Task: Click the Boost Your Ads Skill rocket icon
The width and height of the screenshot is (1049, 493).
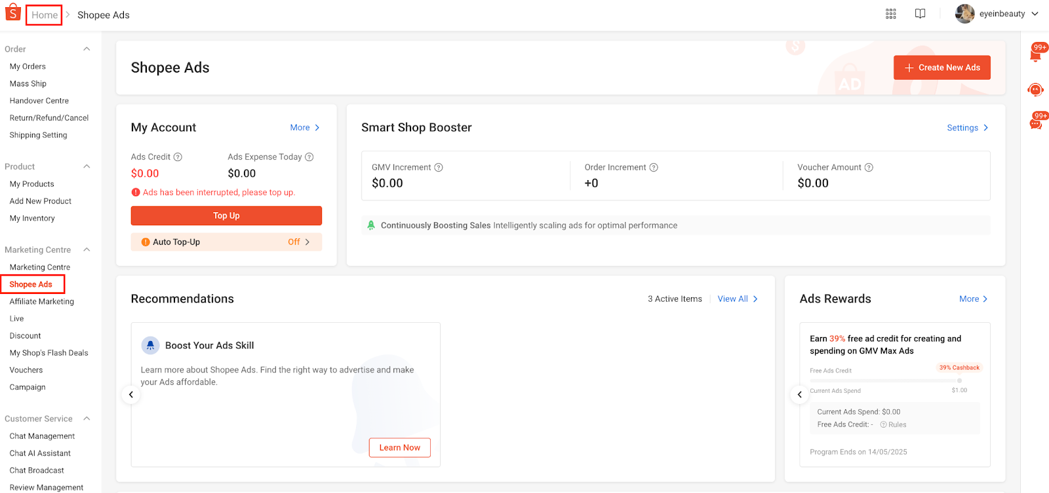Action: tap(151, 345)
